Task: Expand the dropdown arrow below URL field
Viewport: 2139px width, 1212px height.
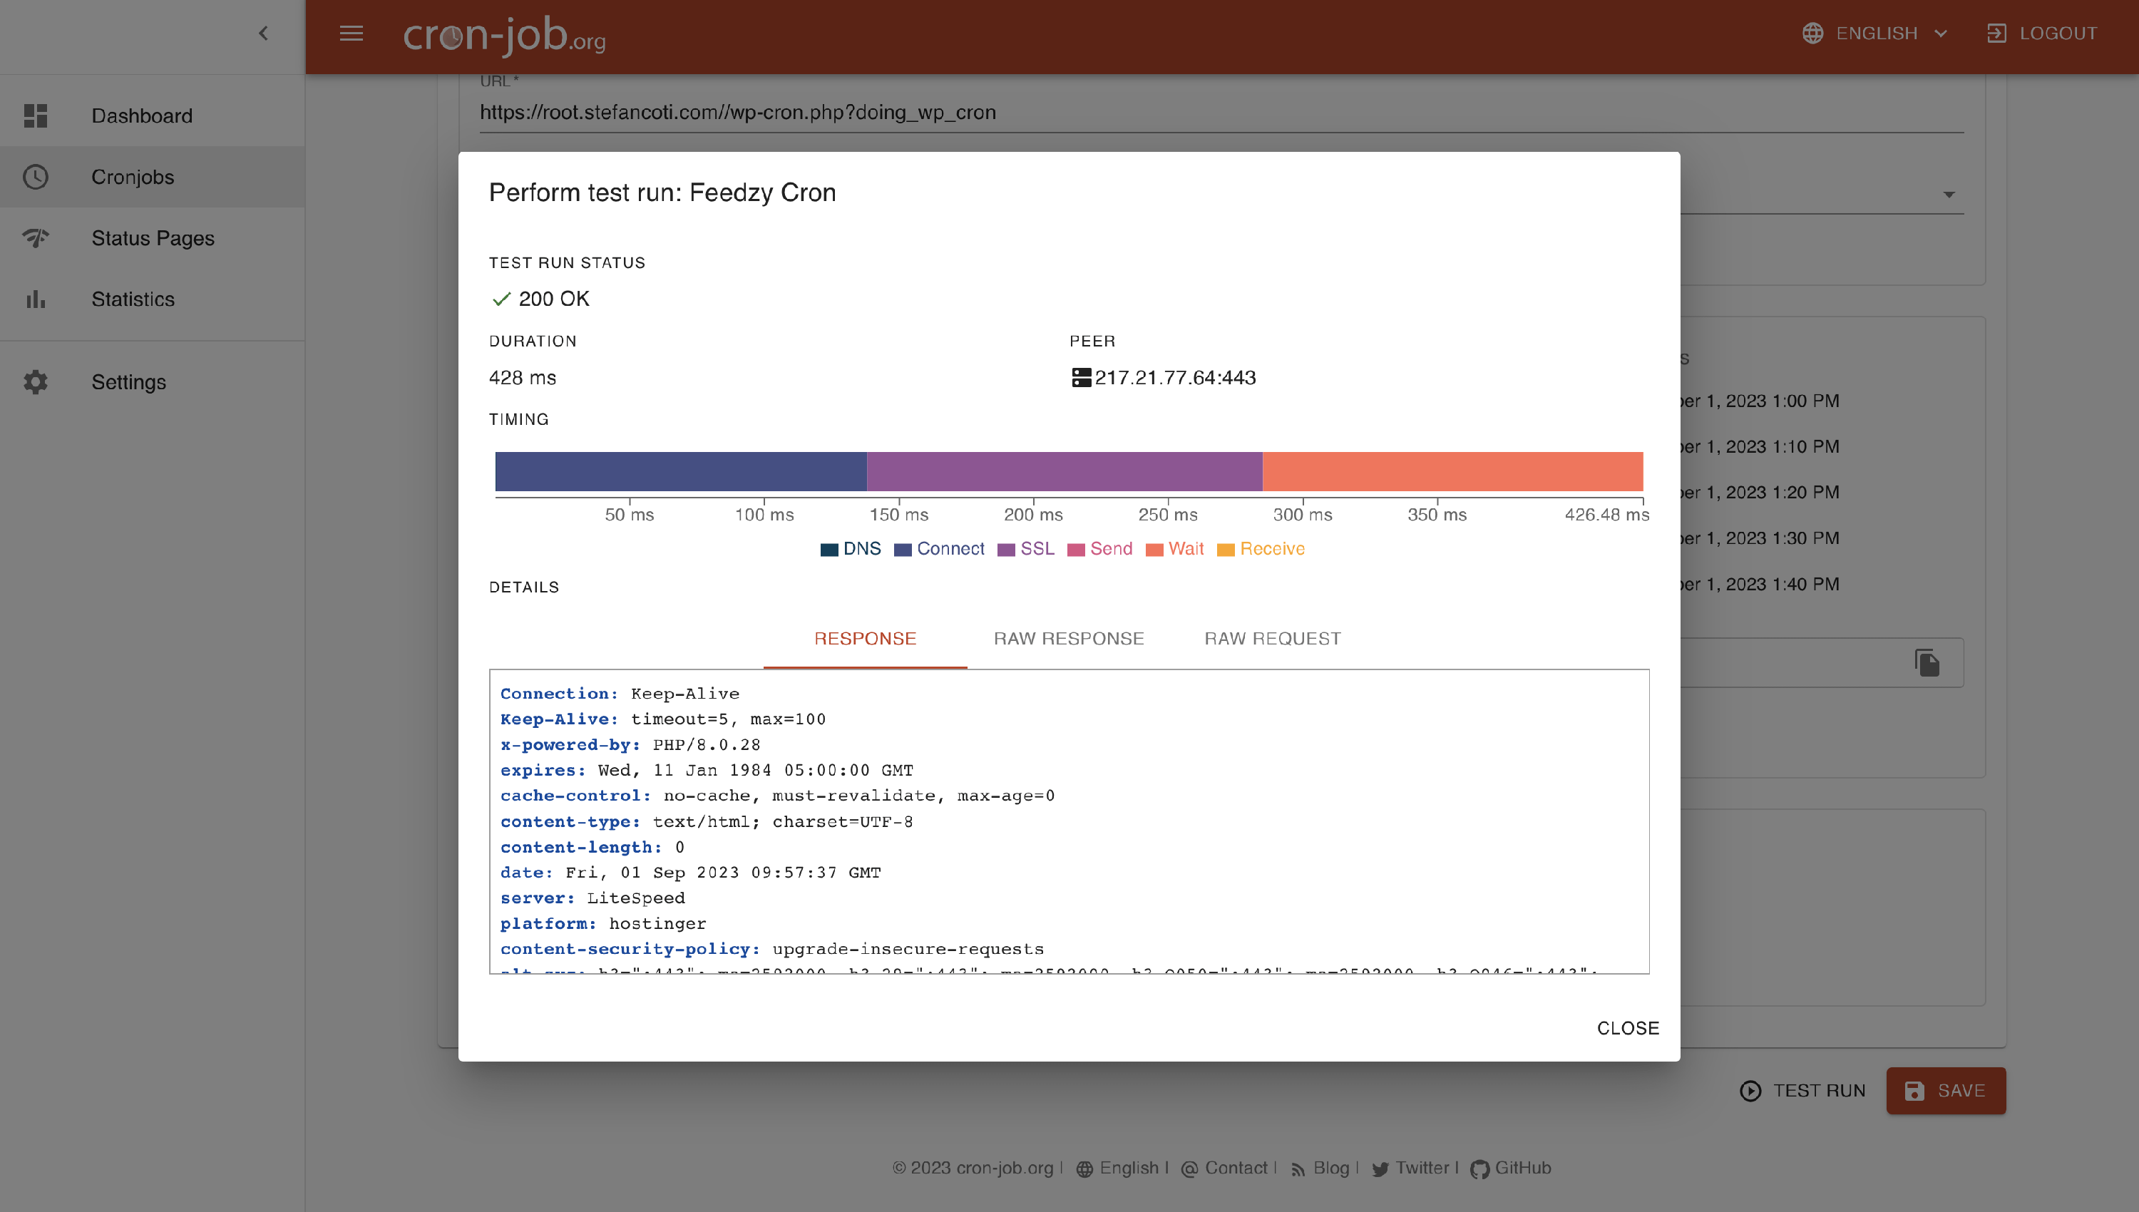Action: pyautogui.click(x=1949, y=195)
